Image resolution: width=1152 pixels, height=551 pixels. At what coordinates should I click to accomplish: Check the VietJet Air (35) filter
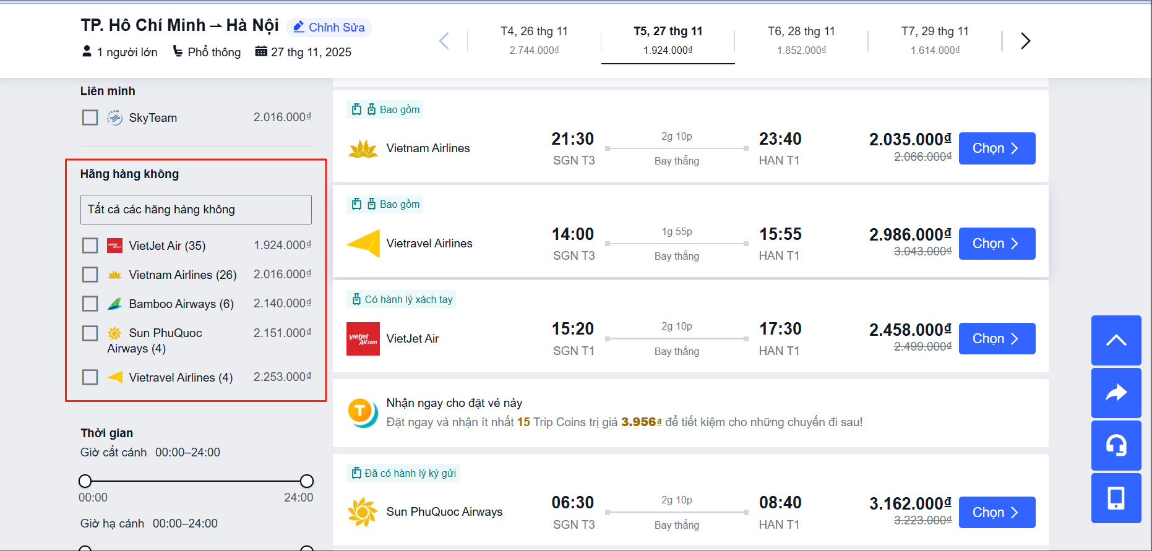click(x=90, y=245)
